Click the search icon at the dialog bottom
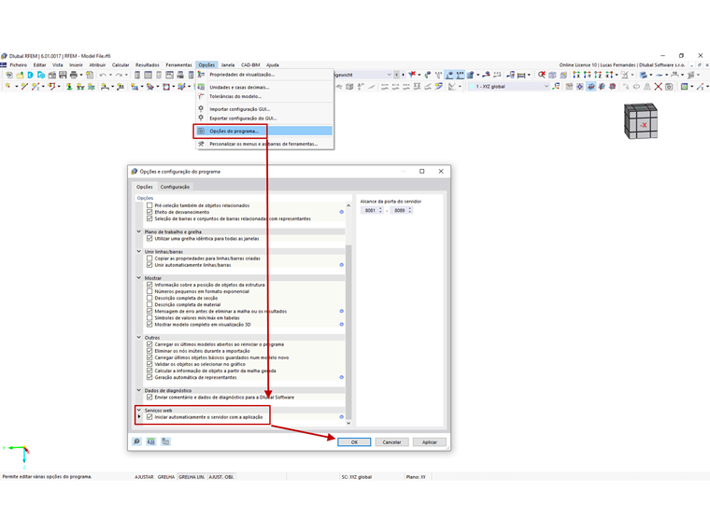 pos(136,441)
